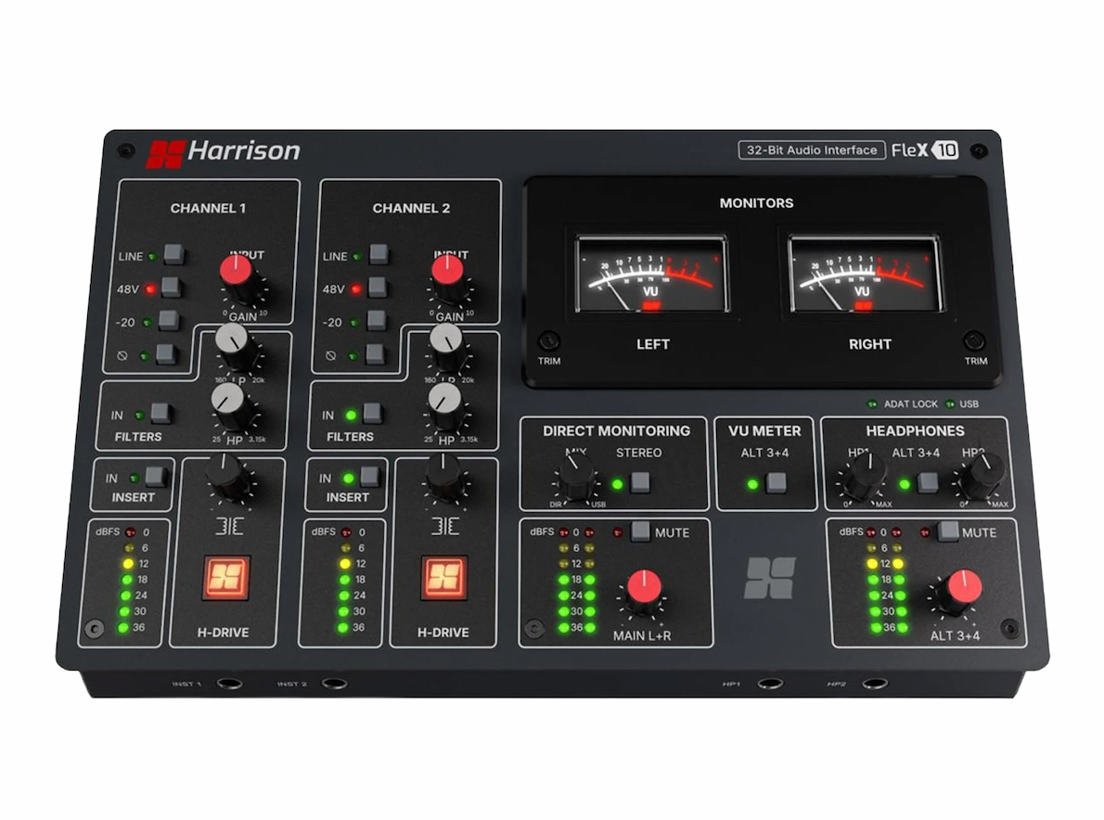Click the grey Harrison emblem near MAIN L+R

pyautogui.click(x=770, y=578)
